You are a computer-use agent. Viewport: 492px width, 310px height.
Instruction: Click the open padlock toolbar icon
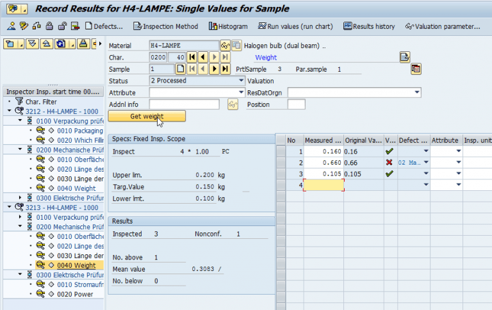[x=62, y=26]
